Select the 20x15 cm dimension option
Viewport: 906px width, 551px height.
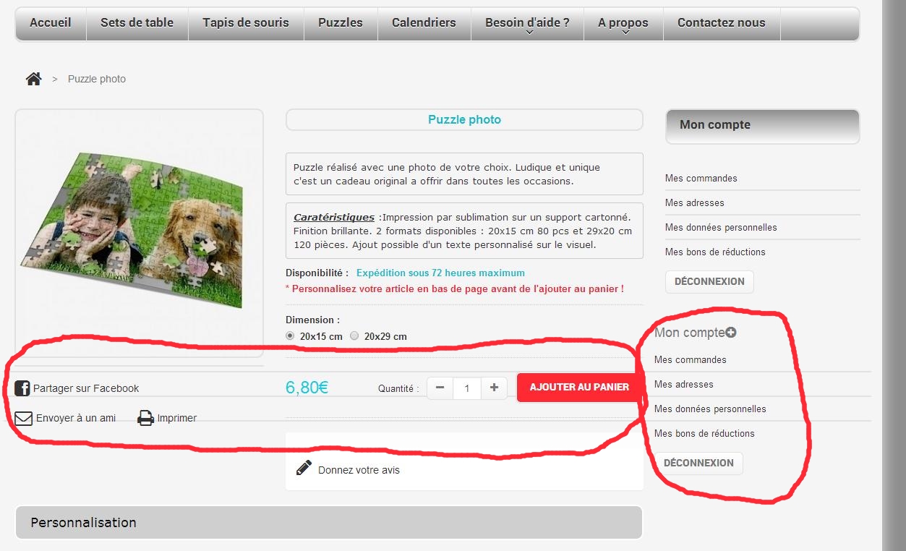(291, 336)
